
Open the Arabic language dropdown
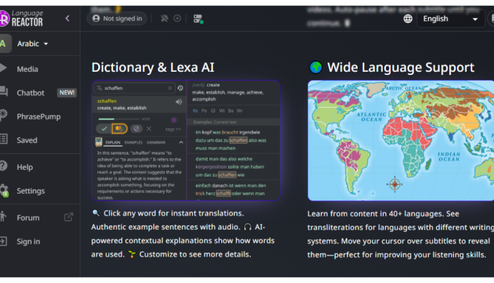point(32,43)
